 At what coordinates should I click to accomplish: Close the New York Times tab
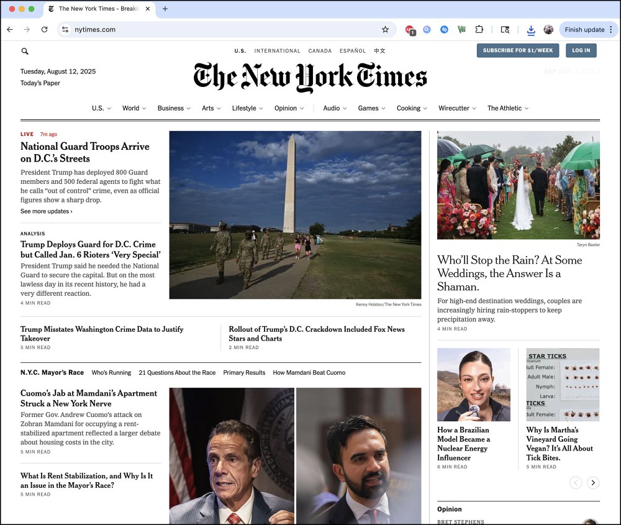(148, 9)
